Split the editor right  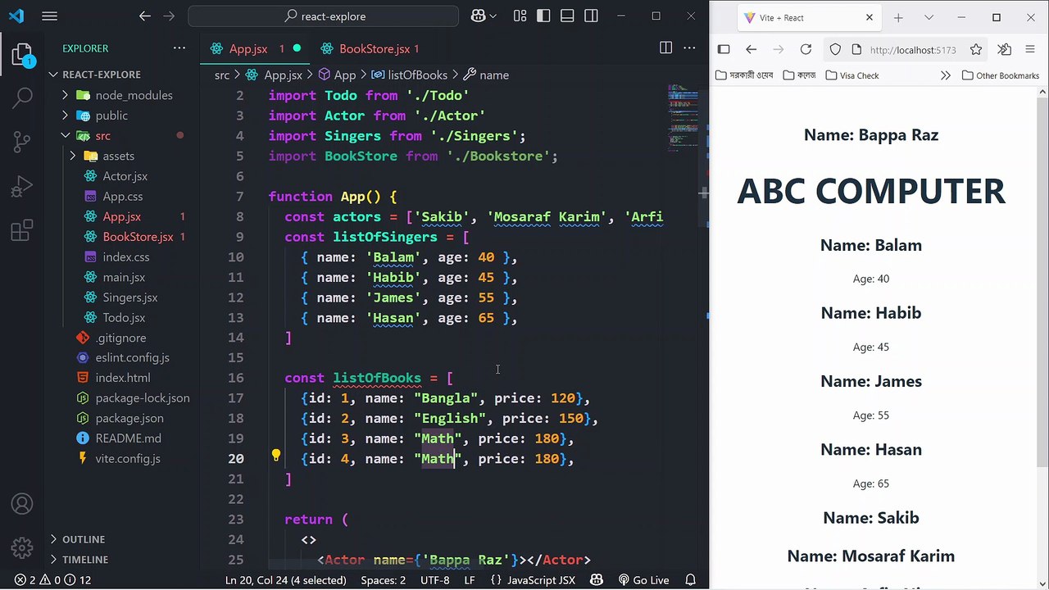[666, 48]
